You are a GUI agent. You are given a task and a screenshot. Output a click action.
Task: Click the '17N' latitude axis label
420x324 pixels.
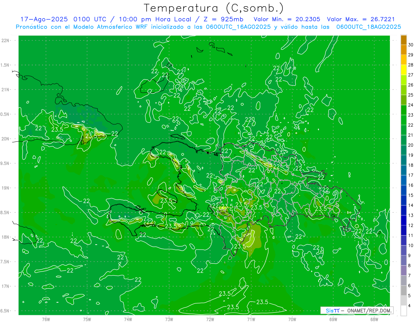pyautogui.click(x=6, y=287)
